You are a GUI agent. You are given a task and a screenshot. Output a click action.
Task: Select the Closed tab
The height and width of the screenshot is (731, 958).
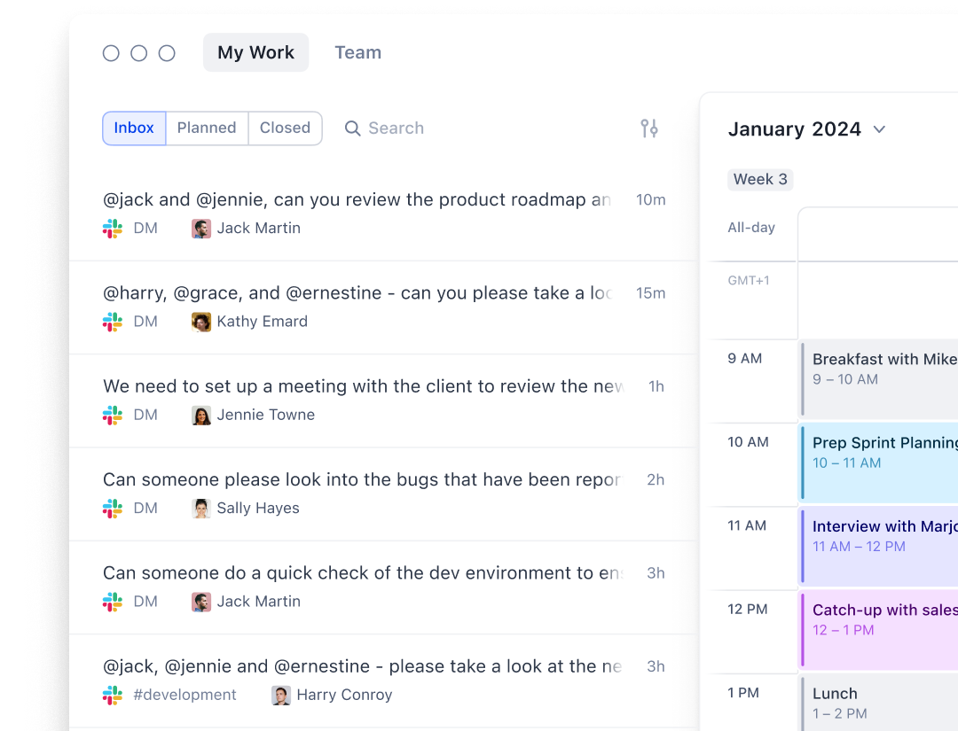[x=286, y=128]
